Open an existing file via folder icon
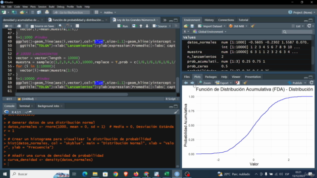The width and height of the screenshot is (317, 178). pyautogui.click(x=22, y=12)
